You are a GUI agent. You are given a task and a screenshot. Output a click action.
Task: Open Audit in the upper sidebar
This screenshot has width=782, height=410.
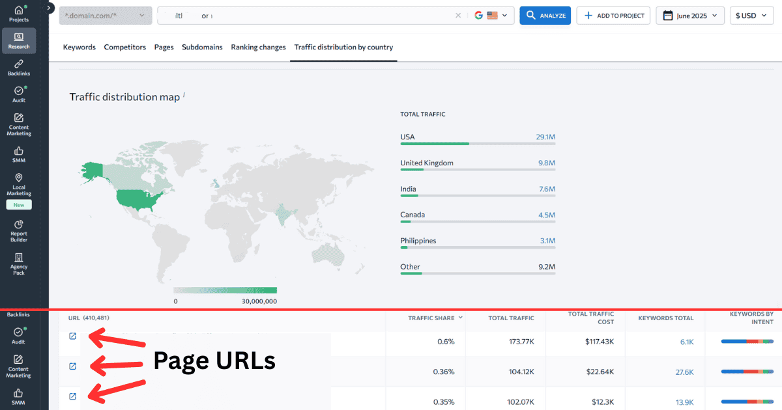[x=19, y=94]
